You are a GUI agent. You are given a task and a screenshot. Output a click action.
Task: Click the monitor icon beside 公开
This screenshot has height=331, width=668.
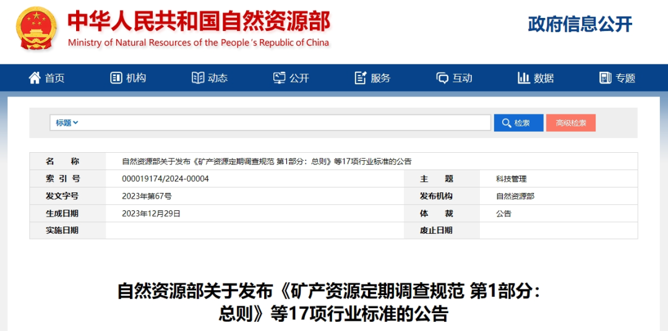click(280, 78)
